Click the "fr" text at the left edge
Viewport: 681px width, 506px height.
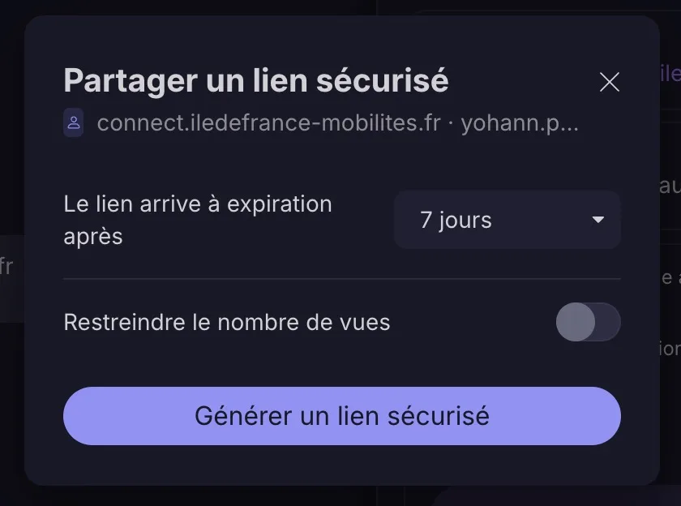tap(6, 267)
